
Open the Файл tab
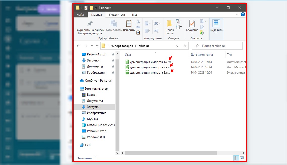point(80,15)
